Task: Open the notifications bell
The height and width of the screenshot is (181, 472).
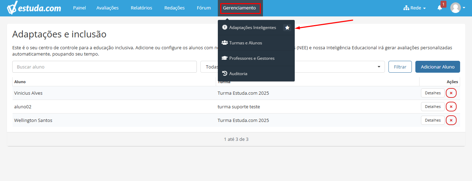Action: [x=440, y=8]
